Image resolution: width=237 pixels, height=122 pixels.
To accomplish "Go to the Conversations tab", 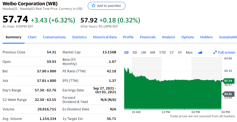I will tap(54, 37).
